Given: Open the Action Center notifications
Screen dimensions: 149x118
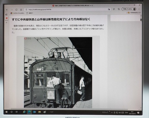Looking at the screenshot, I should pos(138,113).
